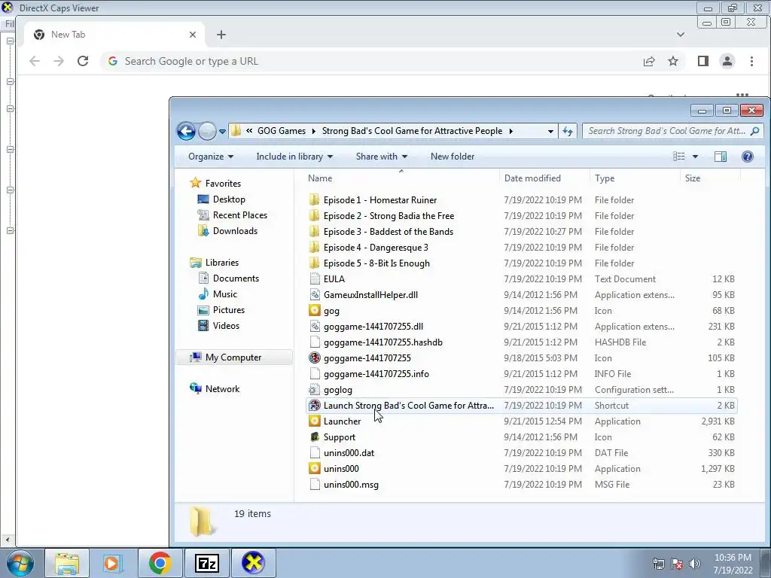Viewport: 771px width, 578px height.
Task: Change view with the view icon
Action: click(679, 157)
